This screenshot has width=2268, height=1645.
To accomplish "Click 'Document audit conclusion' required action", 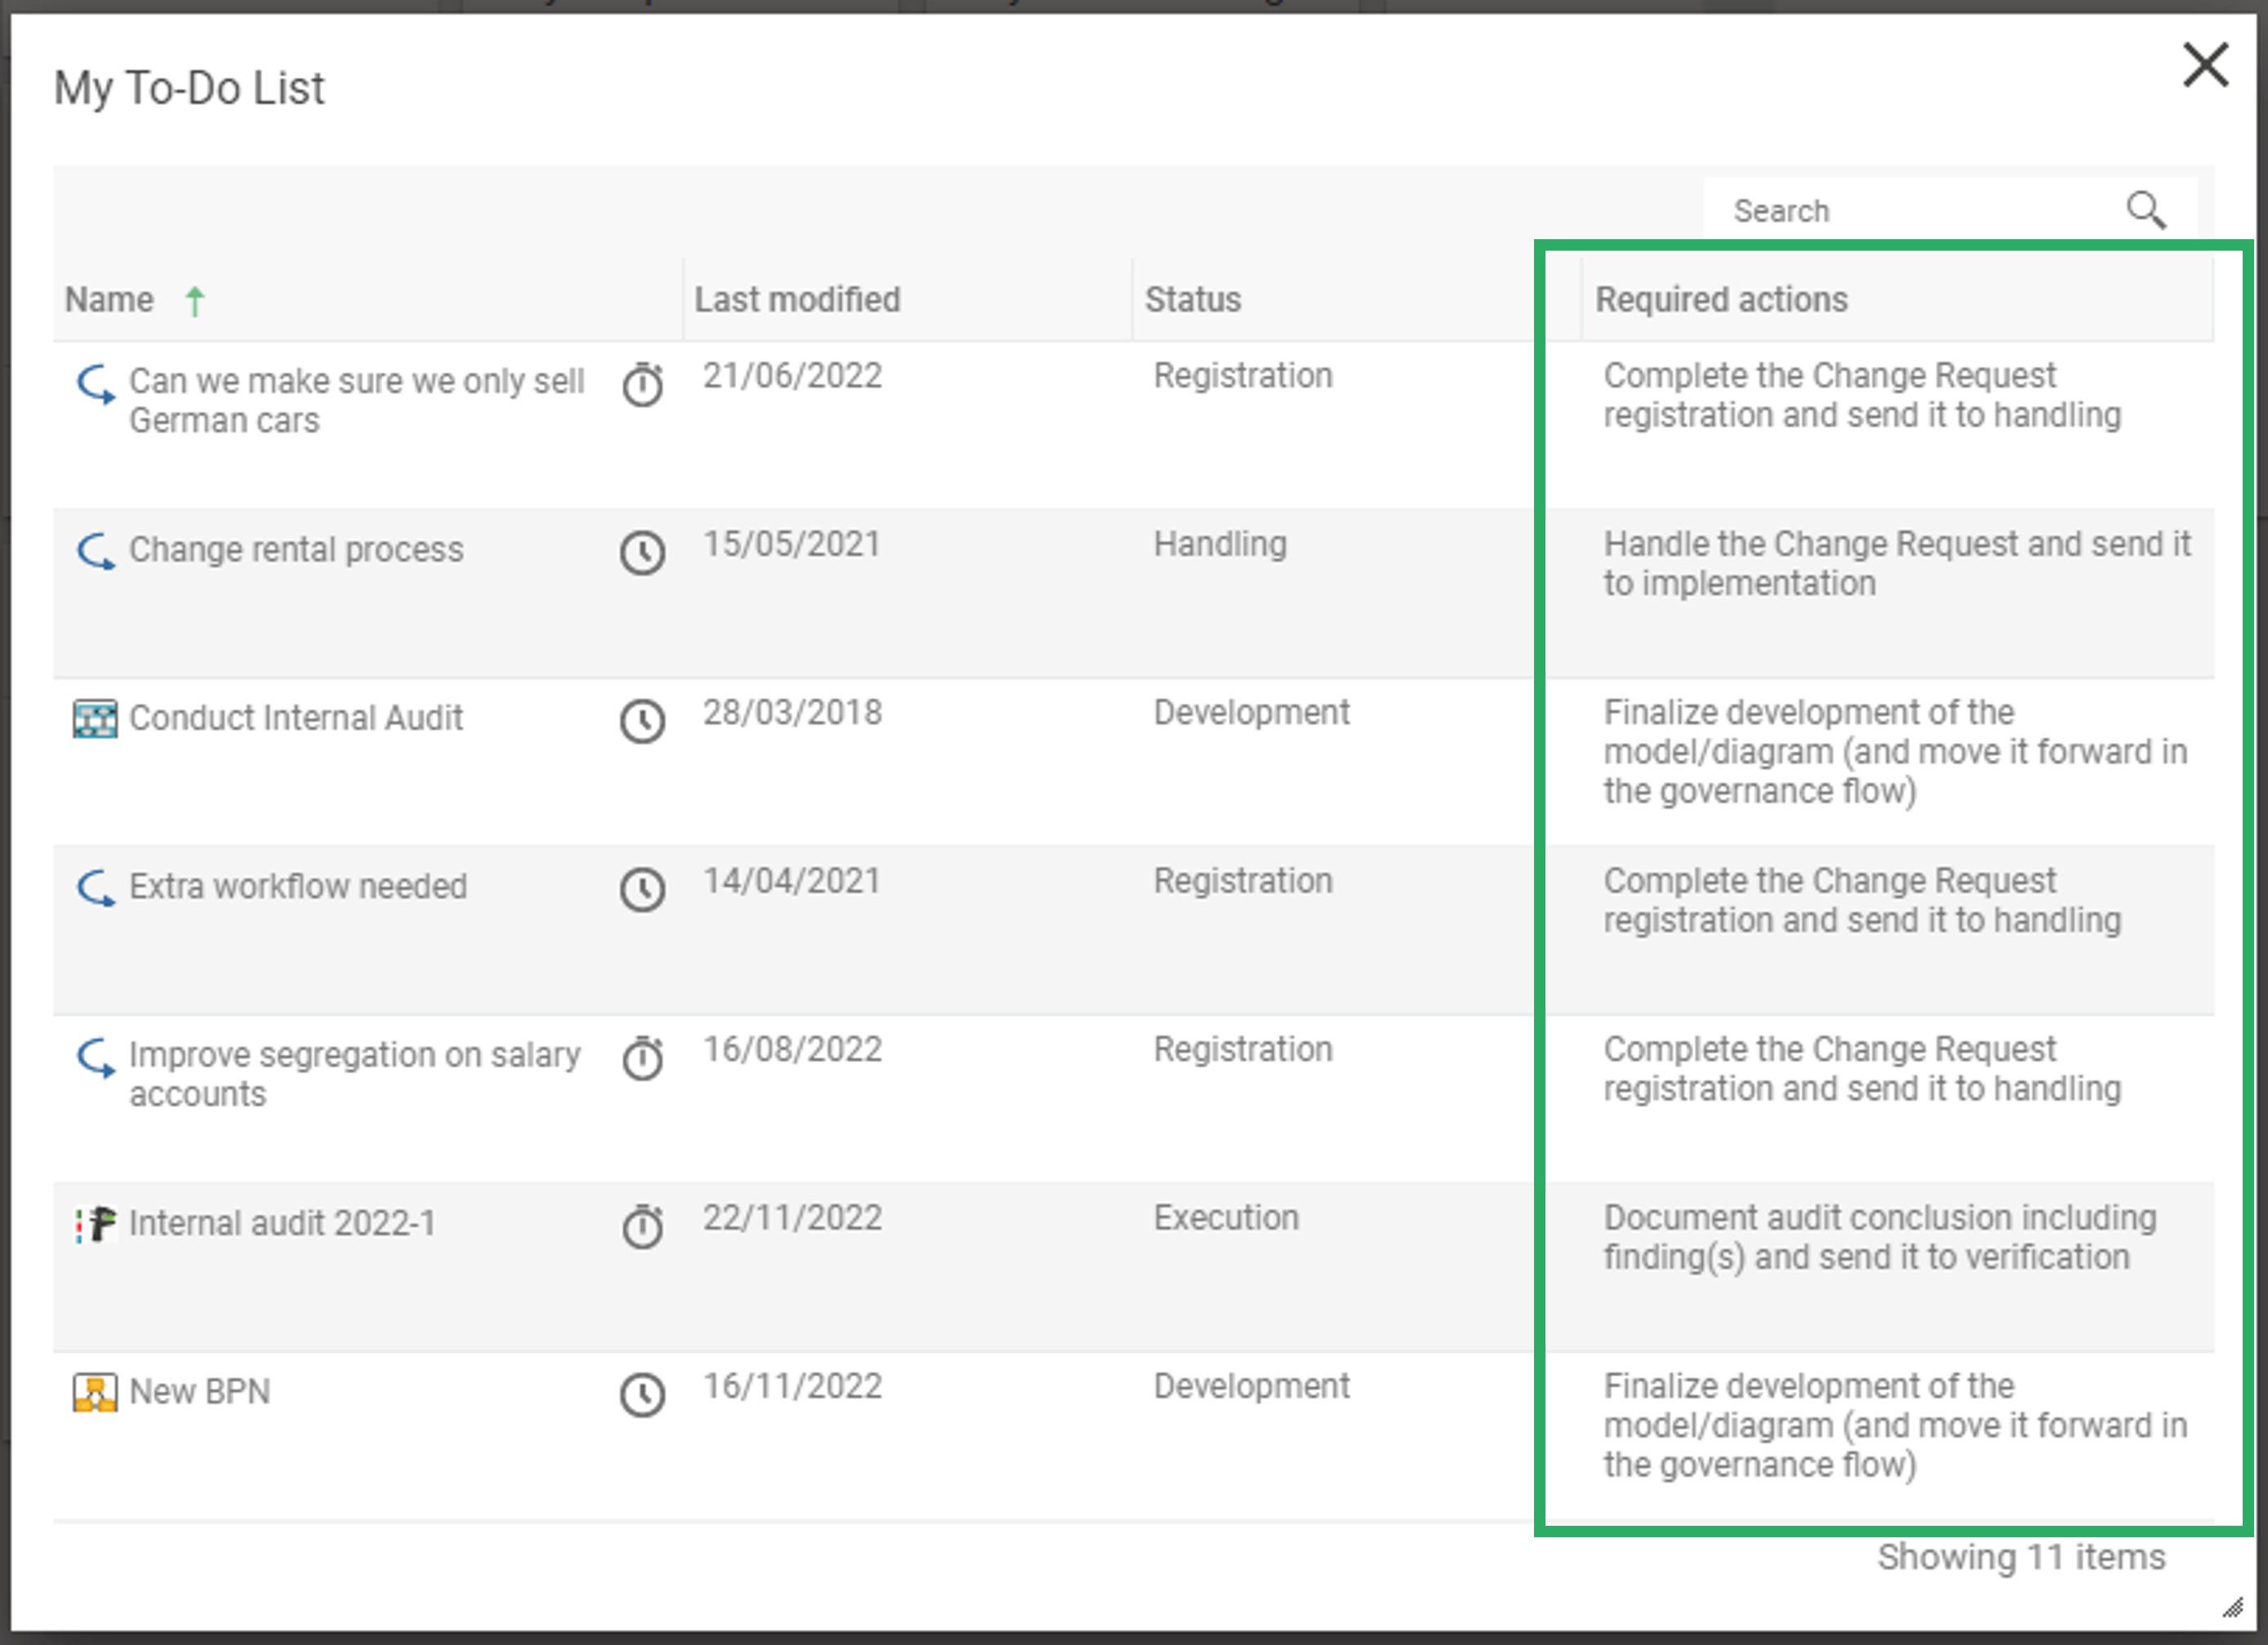I will pos(1880,1237).
